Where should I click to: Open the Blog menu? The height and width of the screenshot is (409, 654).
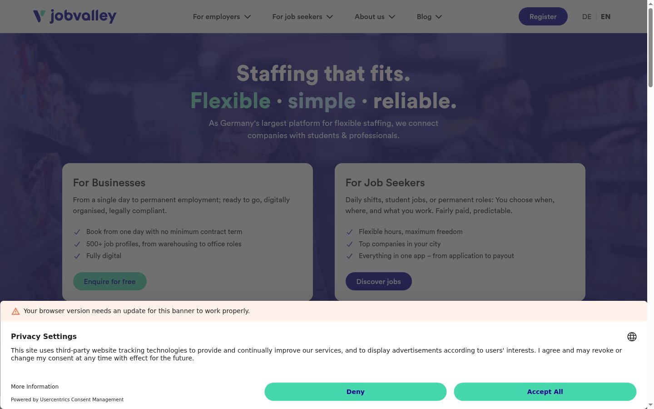coord(429,17)
